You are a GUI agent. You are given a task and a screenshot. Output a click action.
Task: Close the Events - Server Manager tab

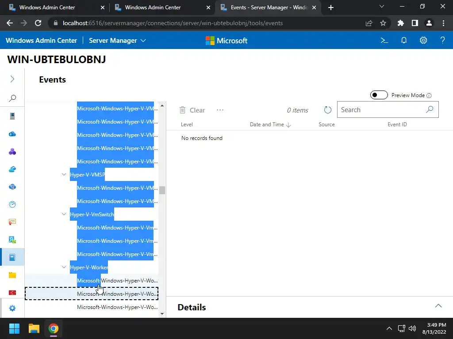314,8
